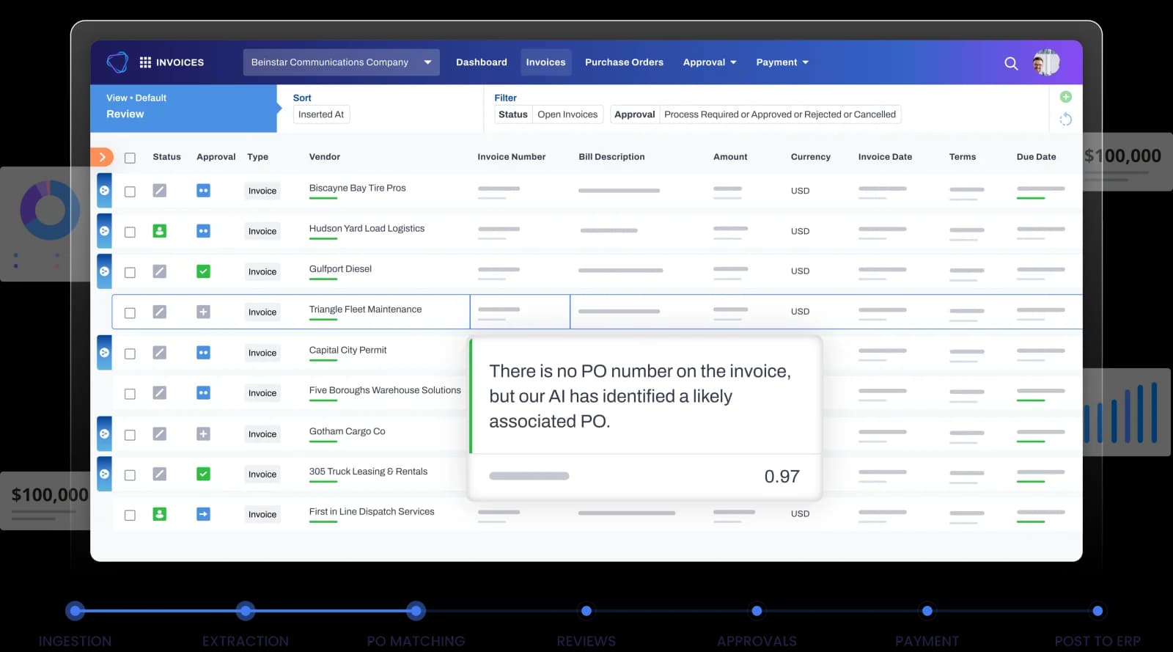This screenshot has height=652, width=1173.
Task: Select the INGESTION stage marker
Action: pyautogui.click(x=75, y=610)
